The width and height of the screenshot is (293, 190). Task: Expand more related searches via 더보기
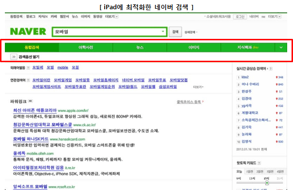(x=198, y=87)
